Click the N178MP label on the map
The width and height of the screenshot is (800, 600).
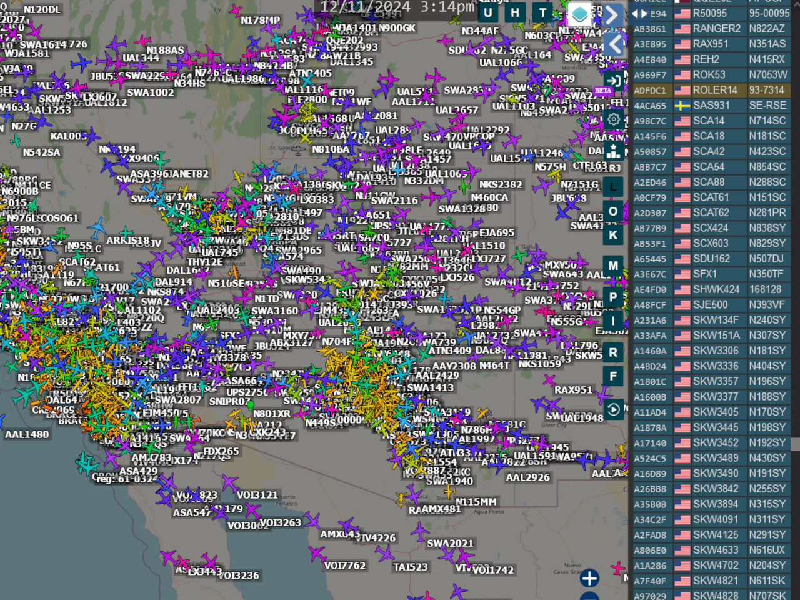260,21
